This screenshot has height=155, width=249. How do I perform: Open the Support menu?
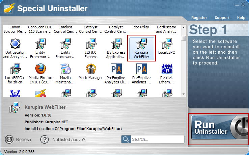click(222, 18)
